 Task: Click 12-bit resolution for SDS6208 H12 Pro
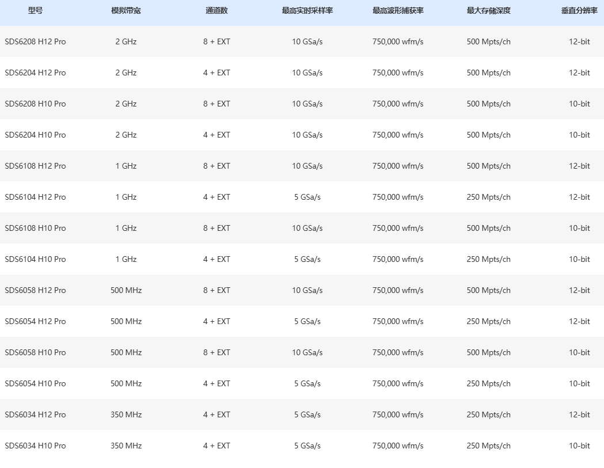[x=579, y=41]
